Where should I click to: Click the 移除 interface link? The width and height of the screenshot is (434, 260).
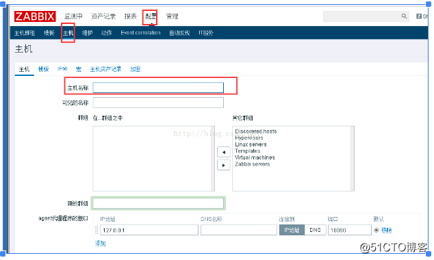click(386, 230)
